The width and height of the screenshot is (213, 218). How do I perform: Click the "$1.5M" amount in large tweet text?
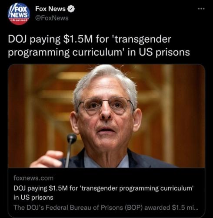[x=78, y=39]
